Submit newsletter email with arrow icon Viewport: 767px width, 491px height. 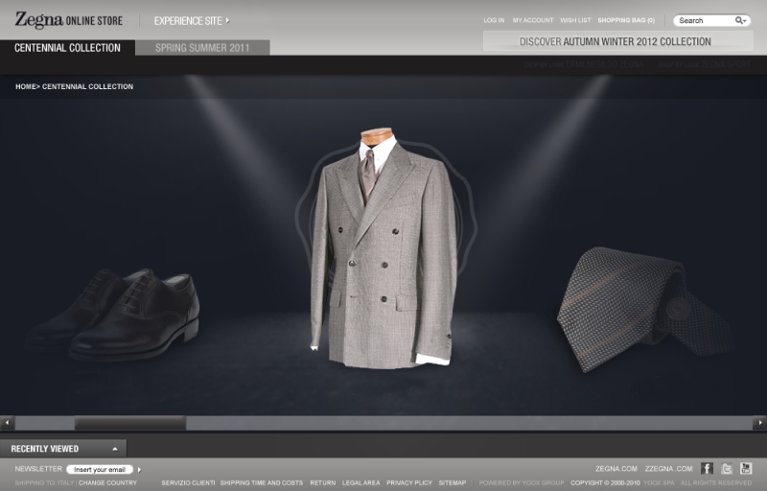[x=139, y=470]
